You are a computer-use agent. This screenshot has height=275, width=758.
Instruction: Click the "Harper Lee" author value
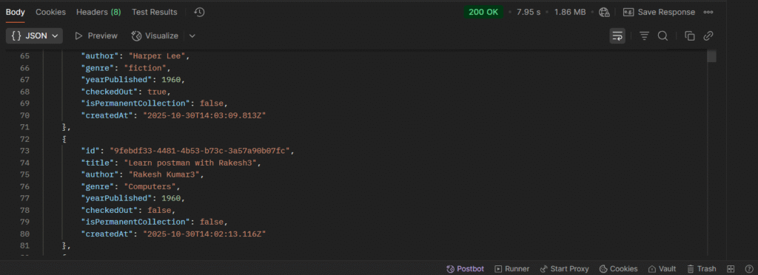(x=157, y=56)
